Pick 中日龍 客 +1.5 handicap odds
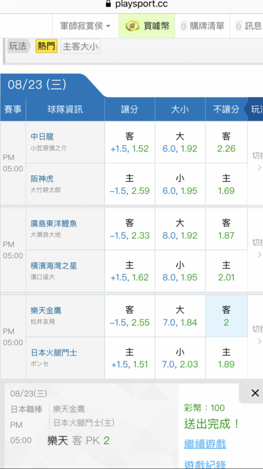 tap(130, 142)
